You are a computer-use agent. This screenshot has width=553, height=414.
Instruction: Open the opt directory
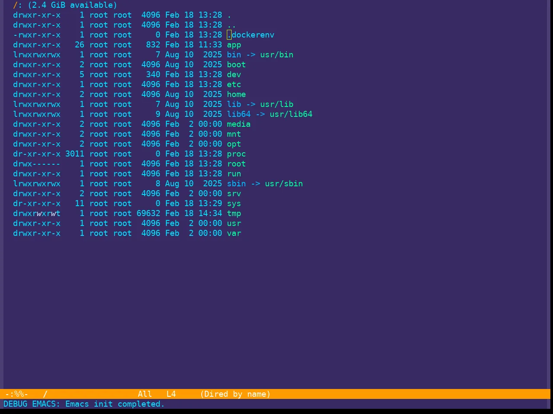tap(234, 144)
